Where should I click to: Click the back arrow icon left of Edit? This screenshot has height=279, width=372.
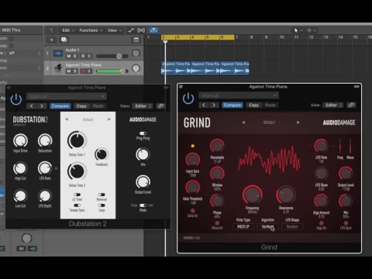tap(52, 30)
